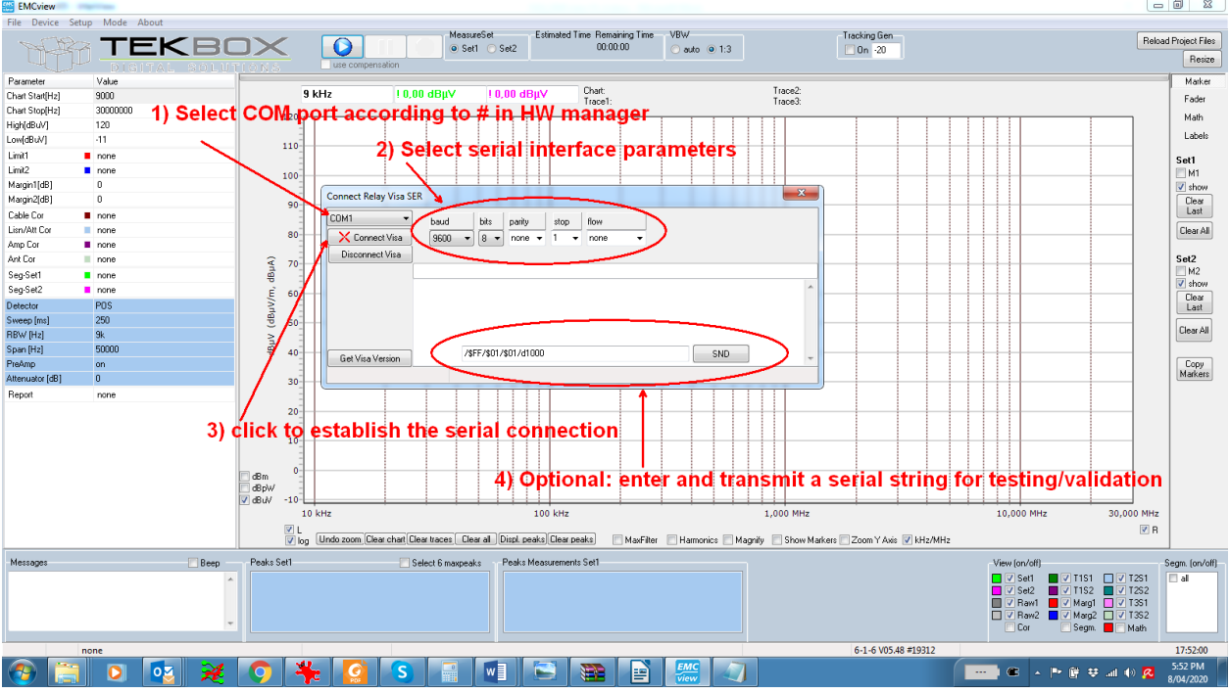
Task: Open EMCview from the Windows taskbar
Action: point(688,672)
